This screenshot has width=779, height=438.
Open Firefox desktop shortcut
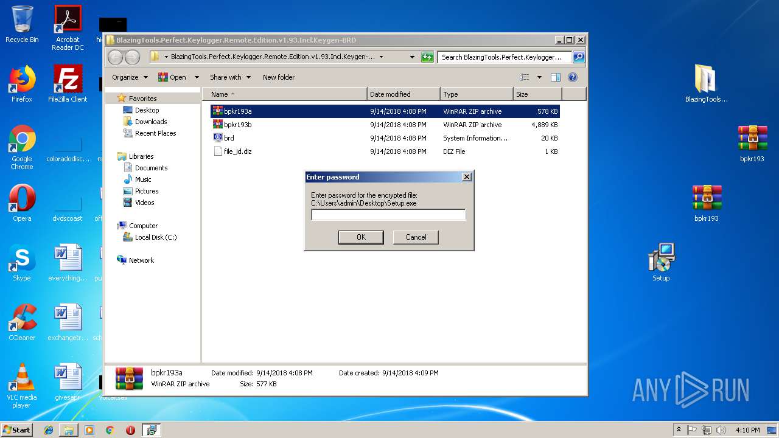(x=22, y=84)
